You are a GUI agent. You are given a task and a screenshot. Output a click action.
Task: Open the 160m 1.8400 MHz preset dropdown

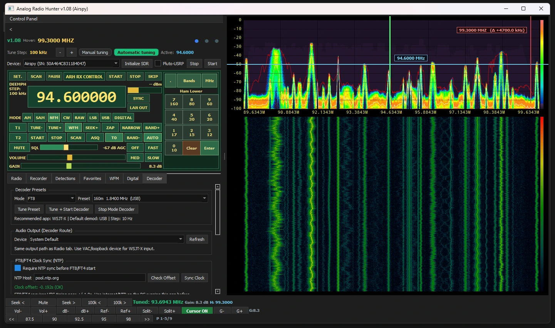(150, 198)
